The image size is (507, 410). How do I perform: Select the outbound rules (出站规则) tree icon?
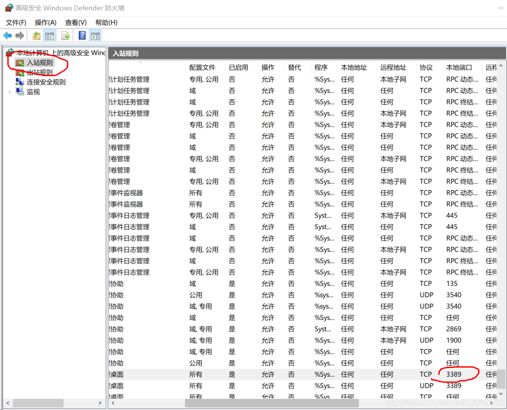(20, 73)
